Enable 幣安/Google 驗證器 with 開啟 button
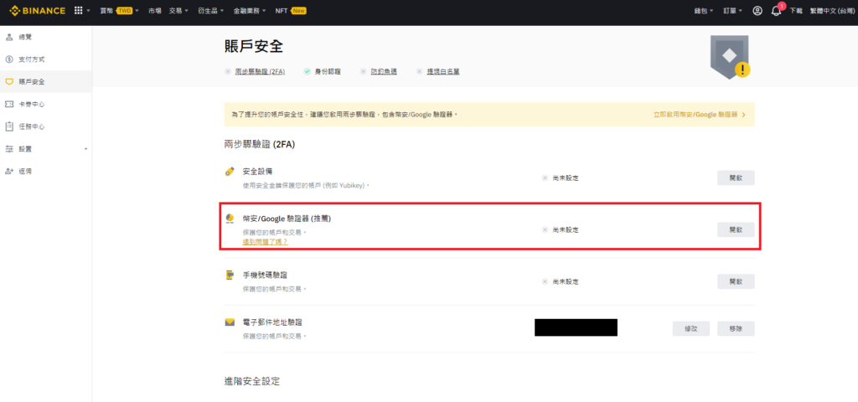The width and height of the screenshot is (858, 402). (x=736, y=229)
